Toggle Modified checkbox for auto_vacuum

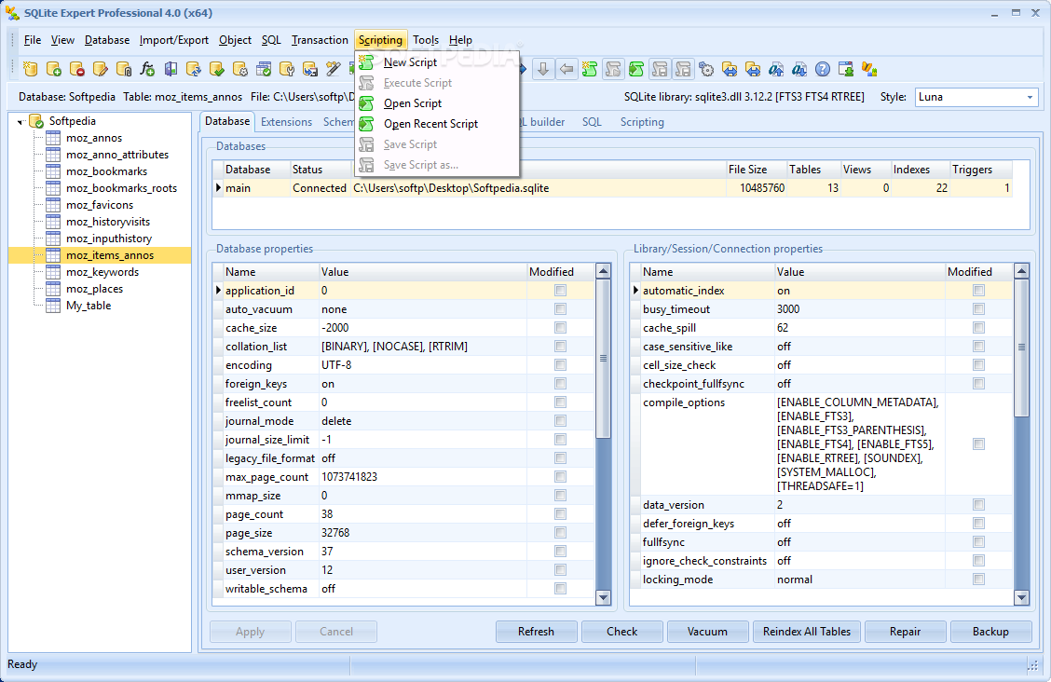tap(560, 308)
